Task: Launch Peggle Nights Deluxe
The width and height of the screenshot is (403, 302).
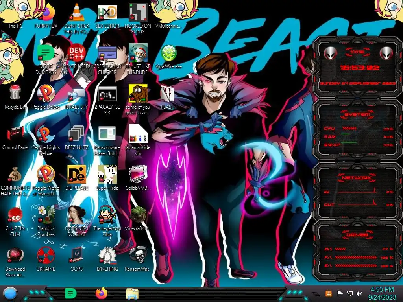Action: (46, 140)
